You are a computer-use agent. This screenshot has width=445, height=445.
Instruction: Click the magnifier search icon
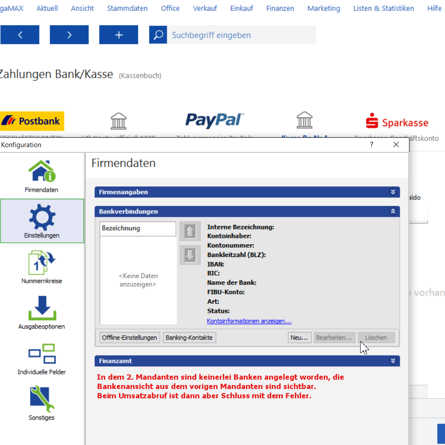point(158,35)
